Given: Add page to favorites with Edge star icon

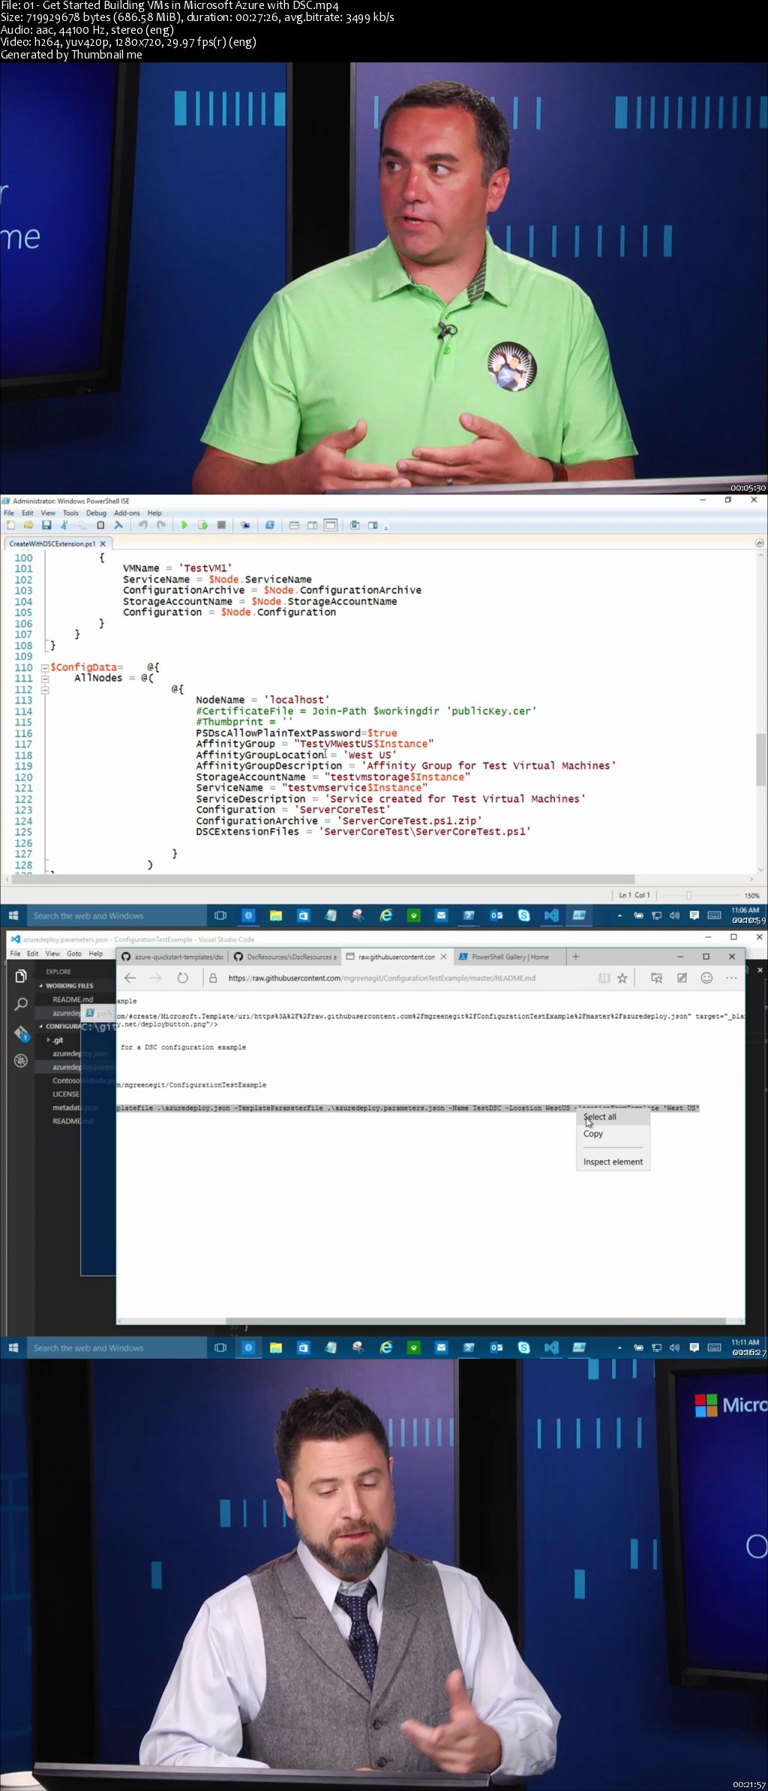Looking at the screenshot, I should coord(622,978).
